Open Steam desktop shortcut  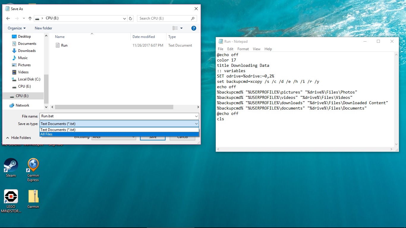point(11,168)
